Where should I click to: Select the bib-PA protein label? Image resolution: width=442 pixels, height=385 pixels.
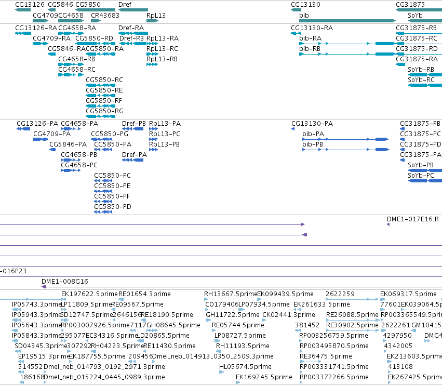click(313, 134)
